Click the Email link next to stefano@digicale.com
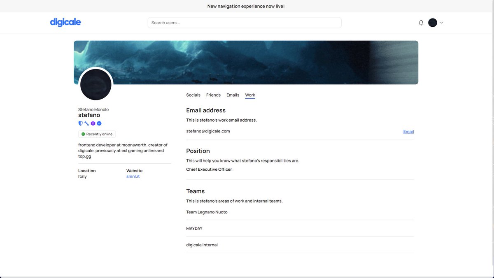This screenshot has height=278, width=494. pyautogui.click(x=408, y=131)
